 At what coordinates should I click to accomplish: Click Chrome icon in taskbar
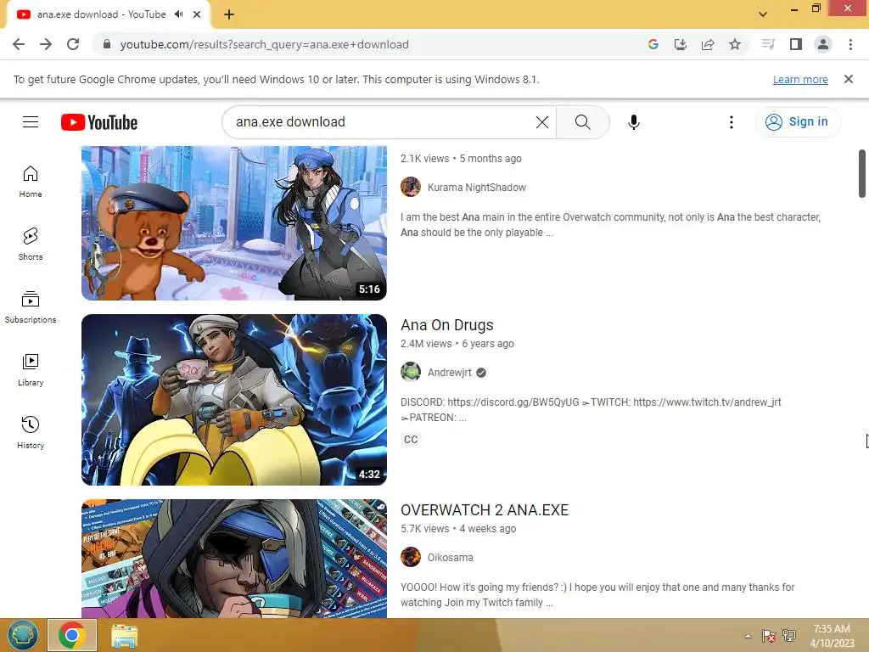pos(72,635)
